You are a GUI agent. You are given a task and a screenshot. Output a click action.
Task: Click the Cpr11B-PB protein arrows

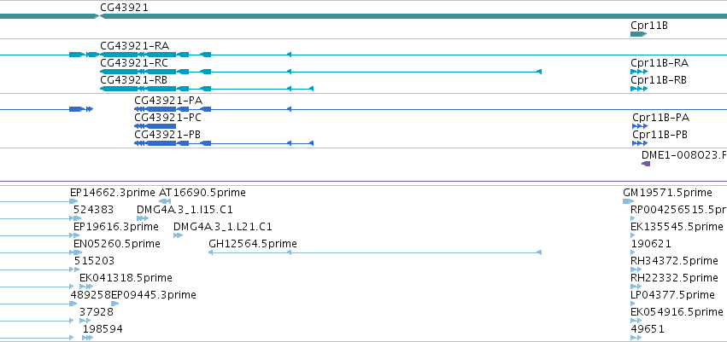[x=640, y=143]
